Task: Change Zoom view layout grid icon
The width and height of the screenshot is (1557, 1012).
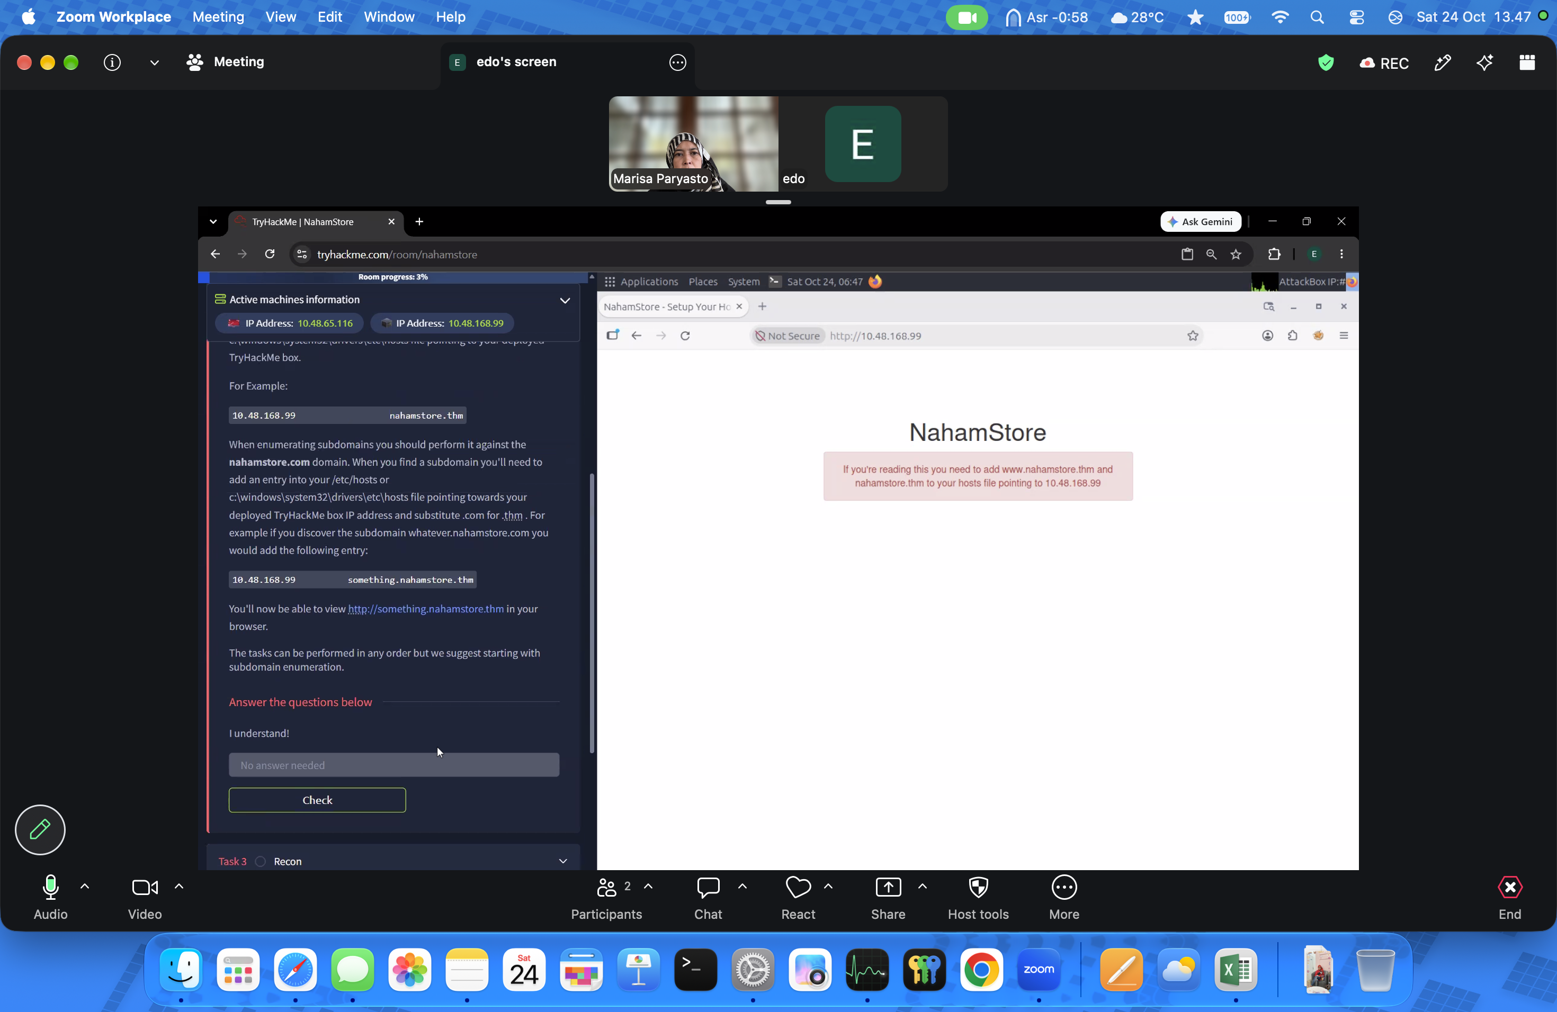Action: 1527,62
